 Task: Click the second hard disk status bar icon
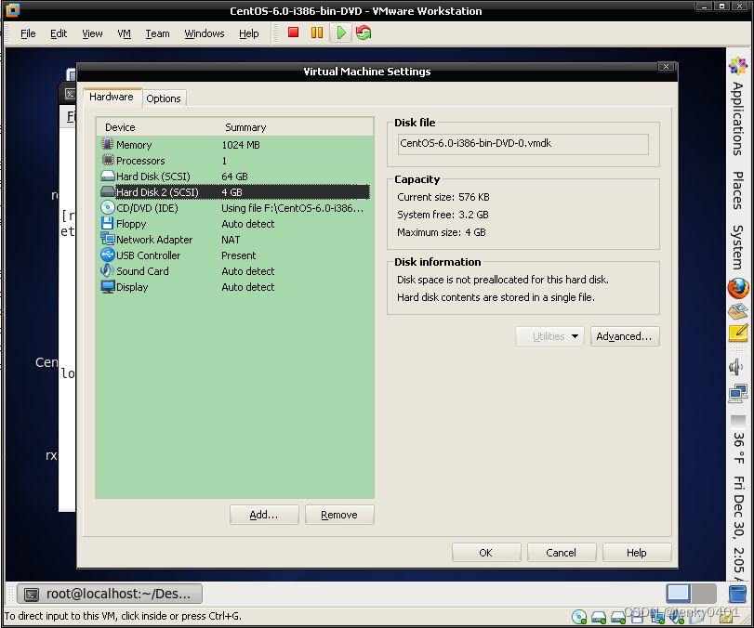[x=618, y=617]
